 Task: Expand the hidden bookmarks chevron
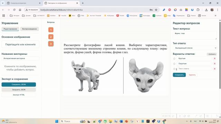[x=215, y=15]
